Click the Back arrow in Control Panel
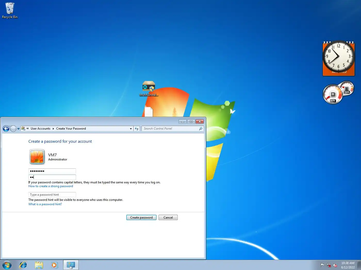Viewport: 361px width, 270px height. pos(6,129)
